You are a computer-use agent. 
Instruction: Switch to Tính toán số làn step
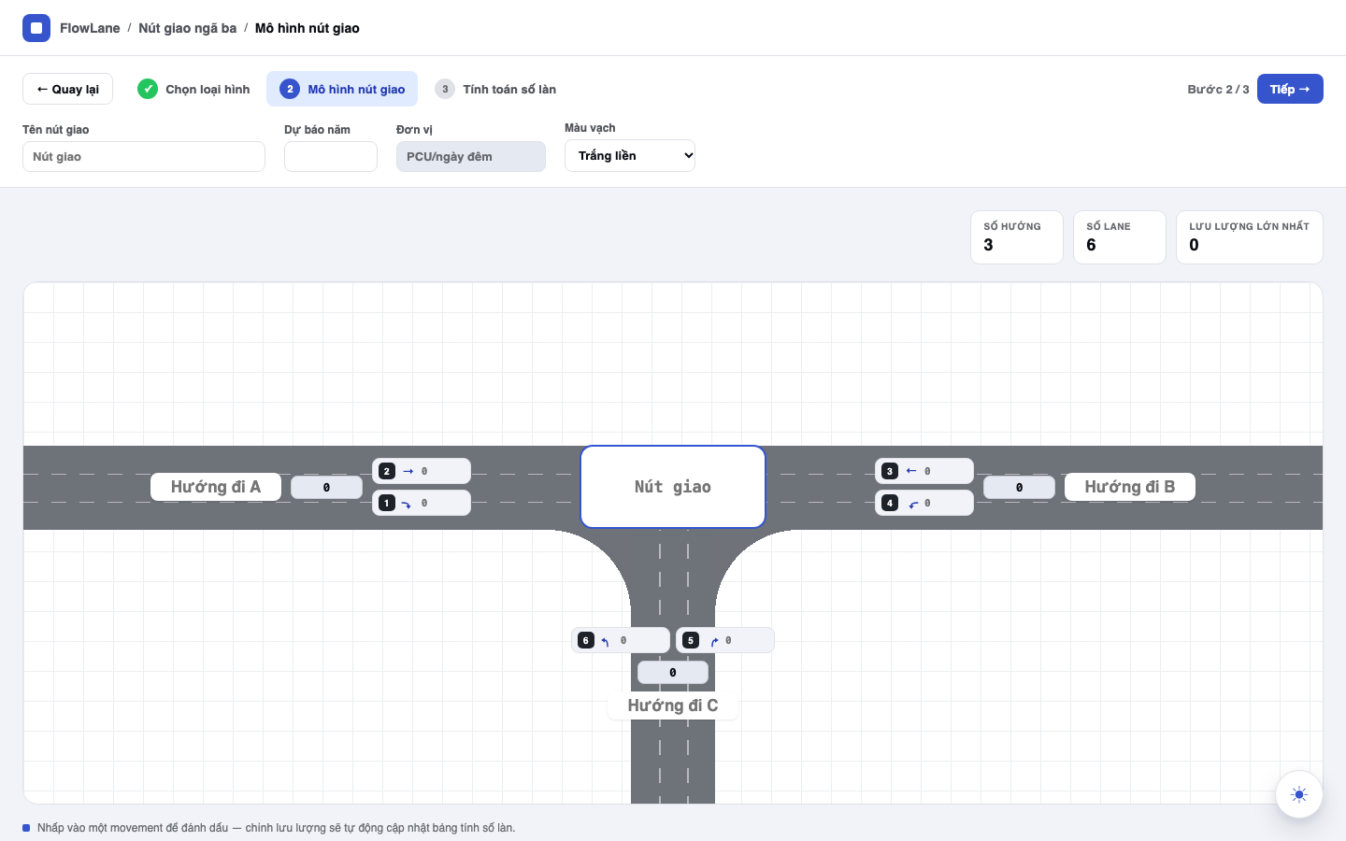495,89
